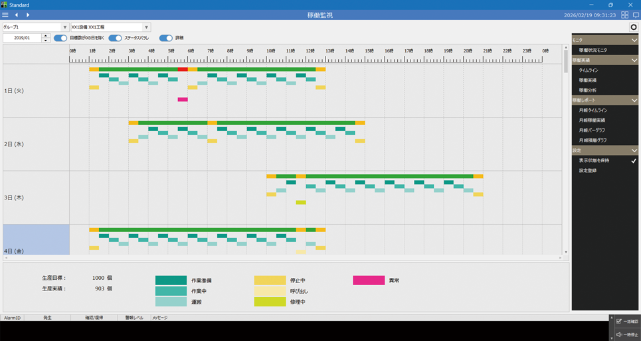Collapse the 稼働レポート section
Image resolution: width=641 pixels, height=341 pixels.
coord(634,100)
